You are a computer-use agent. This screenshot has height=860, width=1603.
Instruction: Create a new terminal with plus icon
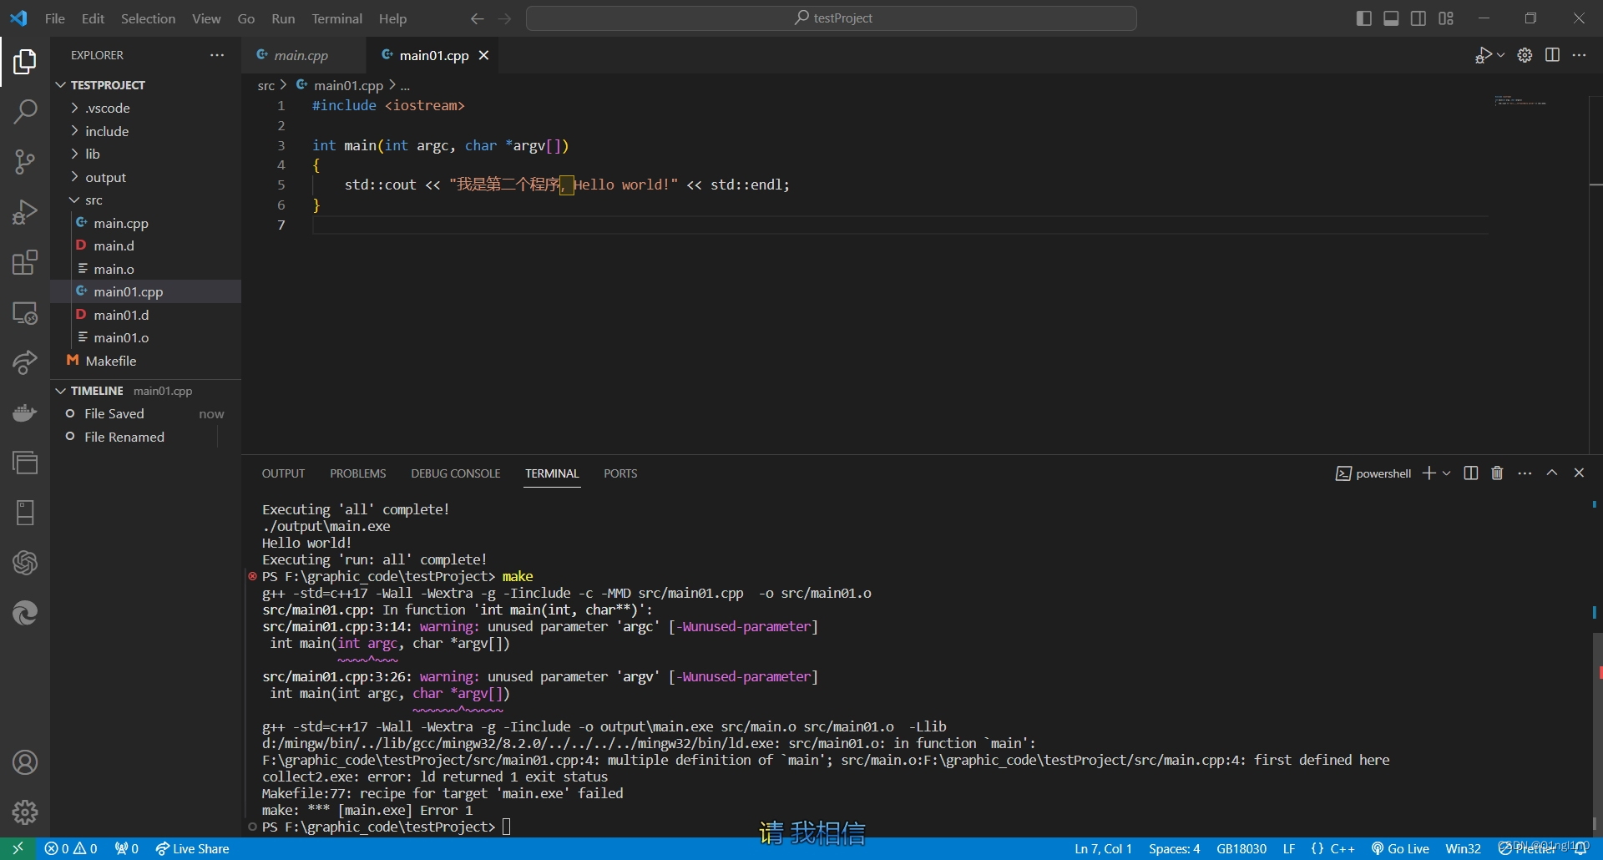(x=1429, y=473)
